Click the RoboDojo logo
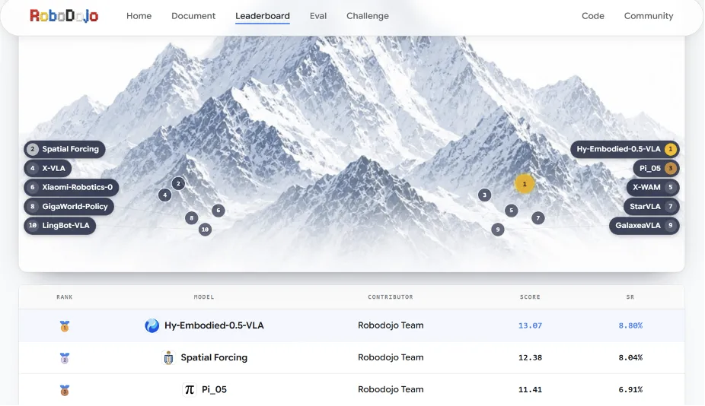Viewport: 705px width, 406px height. click(64, 16)
